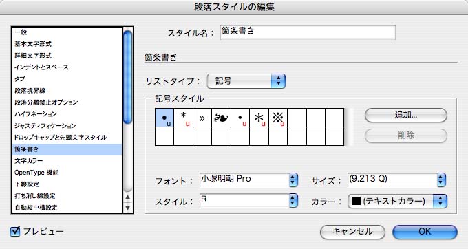
Task: Open the サイズ dropdown
Action: pos(396,180)
